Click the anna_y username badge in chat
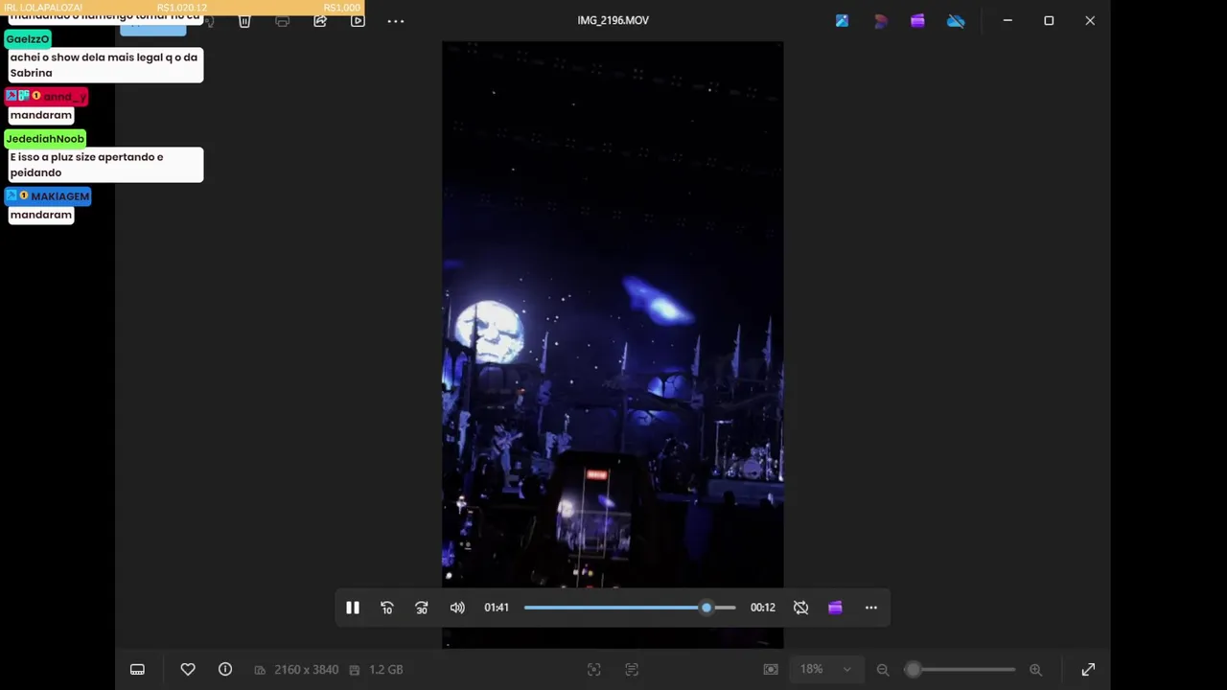The height and width of the screenshot is (690, 1227). 46,97
